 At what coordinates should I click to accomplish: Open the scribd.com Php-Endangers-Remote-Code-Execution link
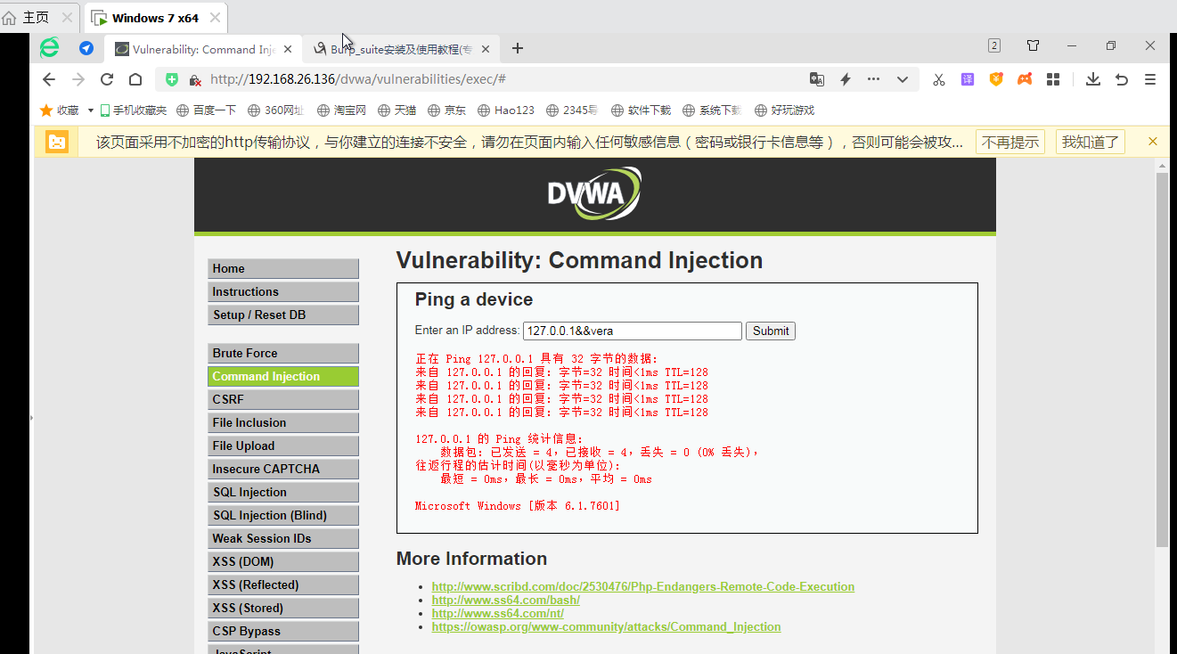click(x=643, y=586)
